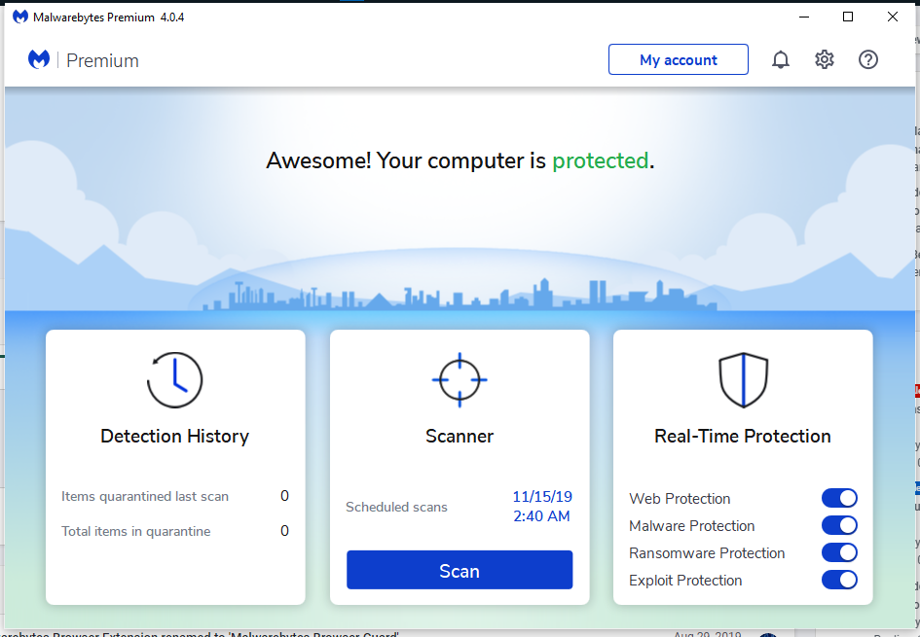Close the Malwarebytes Premium window

(x=893, y=17)
